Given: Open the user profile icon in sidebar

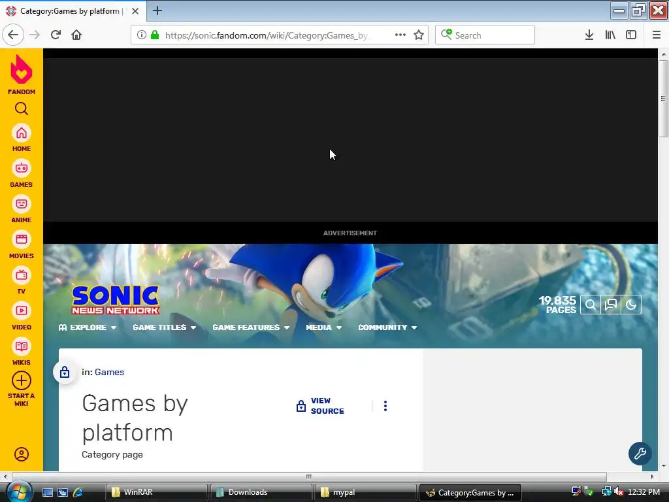Looking at the screenshot, I should coord(22,454).
